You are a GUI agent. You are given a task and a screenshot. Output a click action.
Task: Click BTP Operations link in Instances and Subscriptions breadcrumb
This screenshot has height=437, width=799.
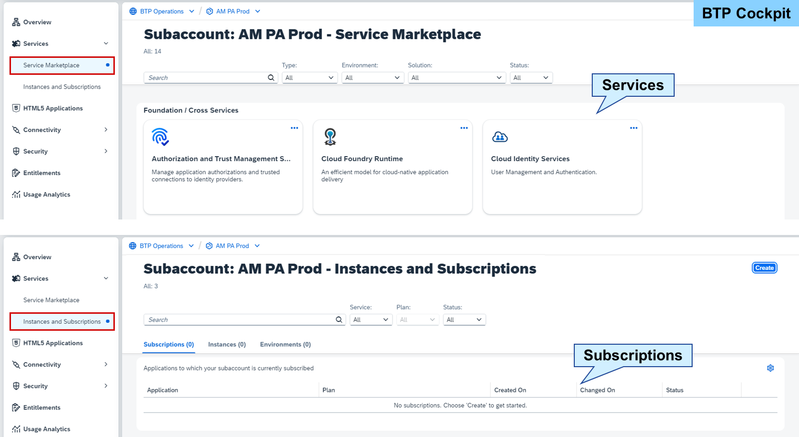pos(161,246)
